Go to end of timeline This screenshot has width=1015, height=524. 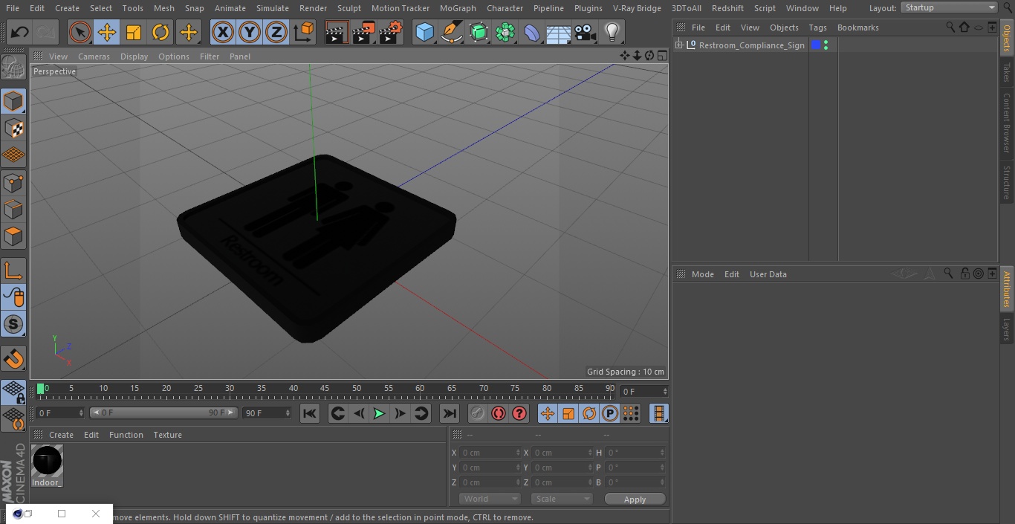pyautogui.click(x=450, y=413)
